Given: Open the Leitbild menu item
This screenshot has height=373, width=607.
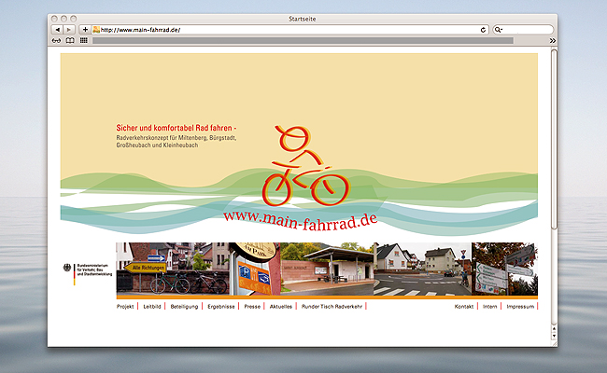Looking at the screenshot, I should point(152,307).
